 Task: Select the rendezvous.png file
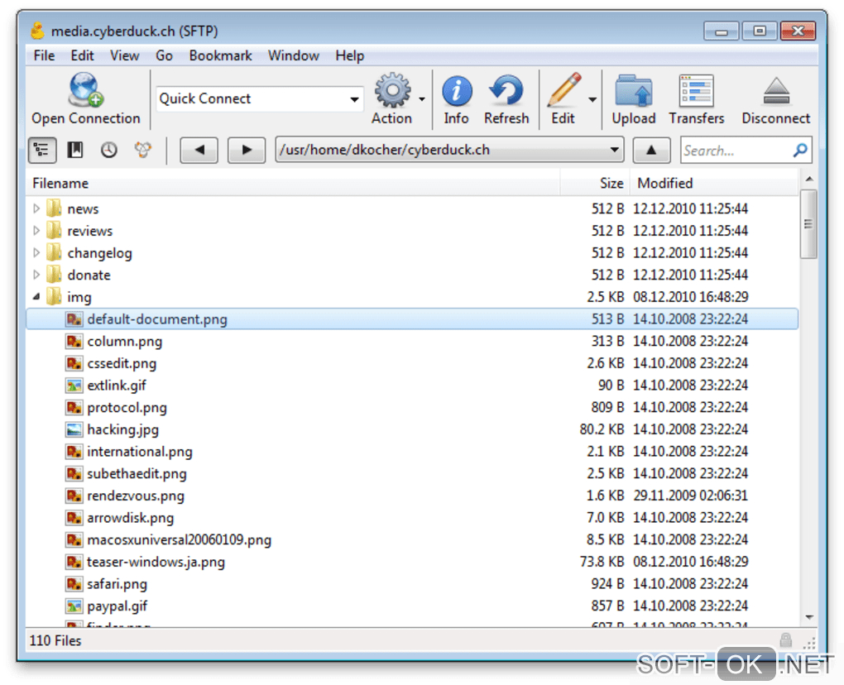point(136,496)
